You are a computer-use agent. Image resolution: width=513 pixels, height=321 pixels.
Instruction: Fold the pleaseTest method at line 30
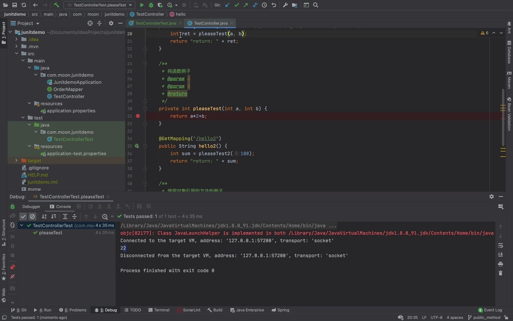145,108
